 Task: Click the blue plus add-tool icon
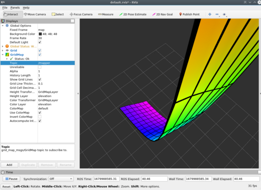210,15
